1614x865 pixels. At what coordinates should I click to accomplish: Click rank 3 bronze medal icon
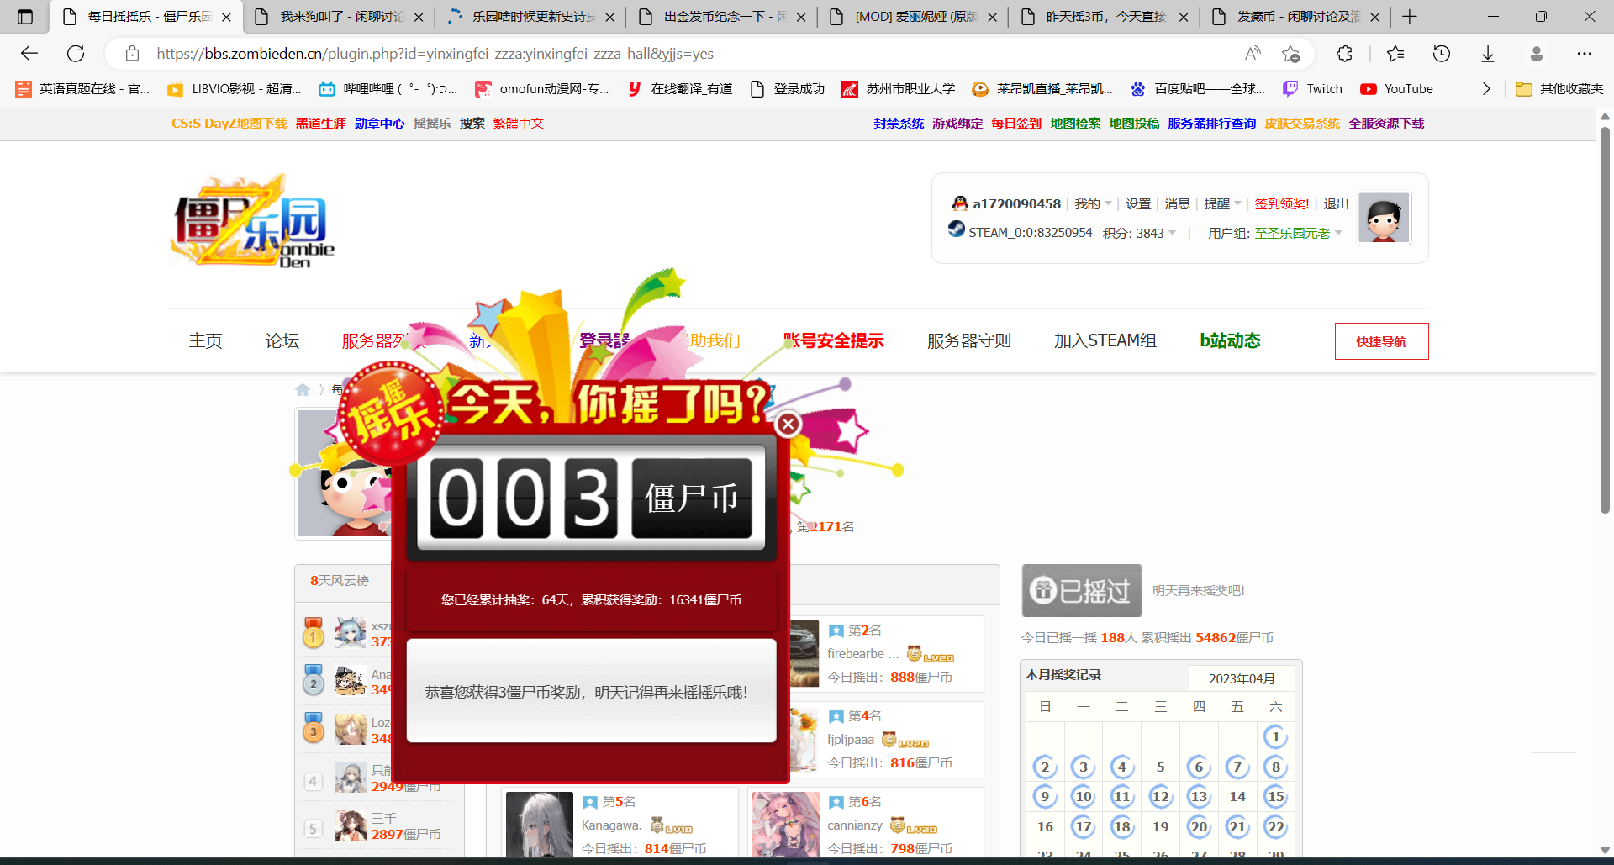313,728
